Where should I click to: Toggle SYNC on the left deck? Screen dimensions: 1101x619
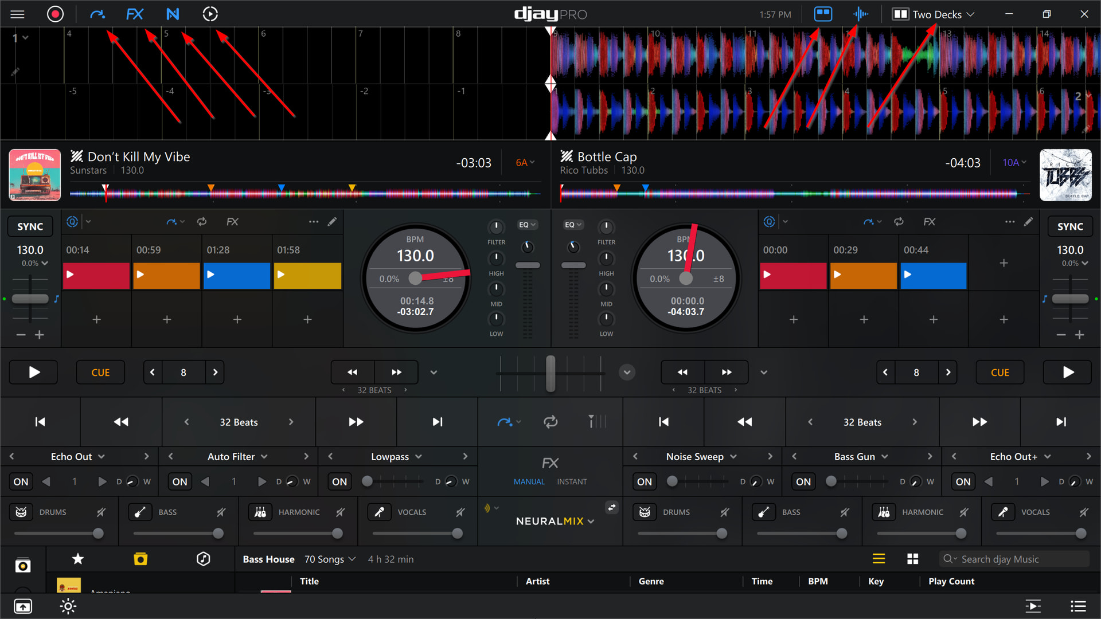click(30, 226)
